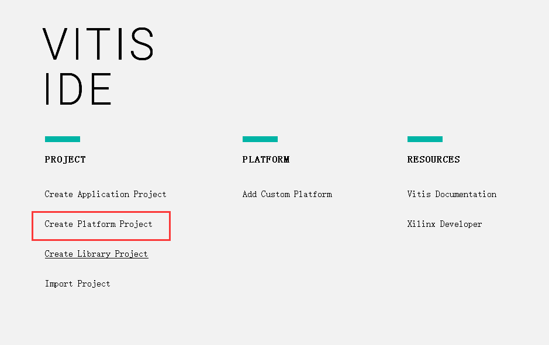
Task: Click teal bar above PROJECT heading
Action: point(63,139)
